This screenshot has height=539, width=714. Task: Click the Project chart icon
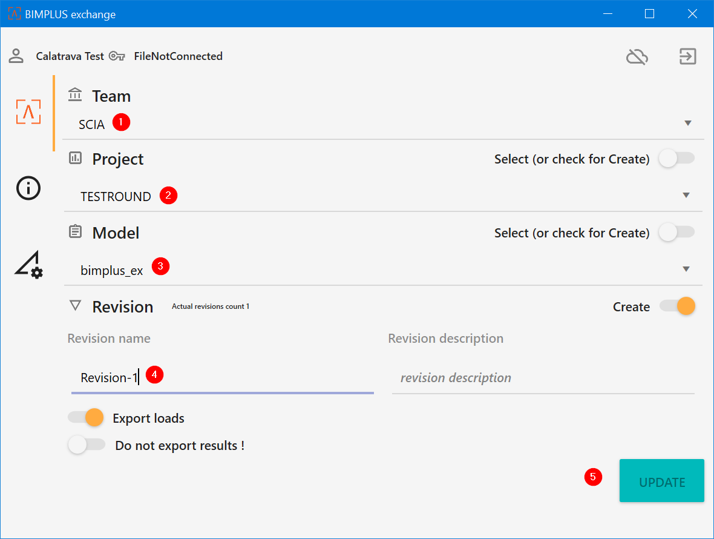pos(76,159)
